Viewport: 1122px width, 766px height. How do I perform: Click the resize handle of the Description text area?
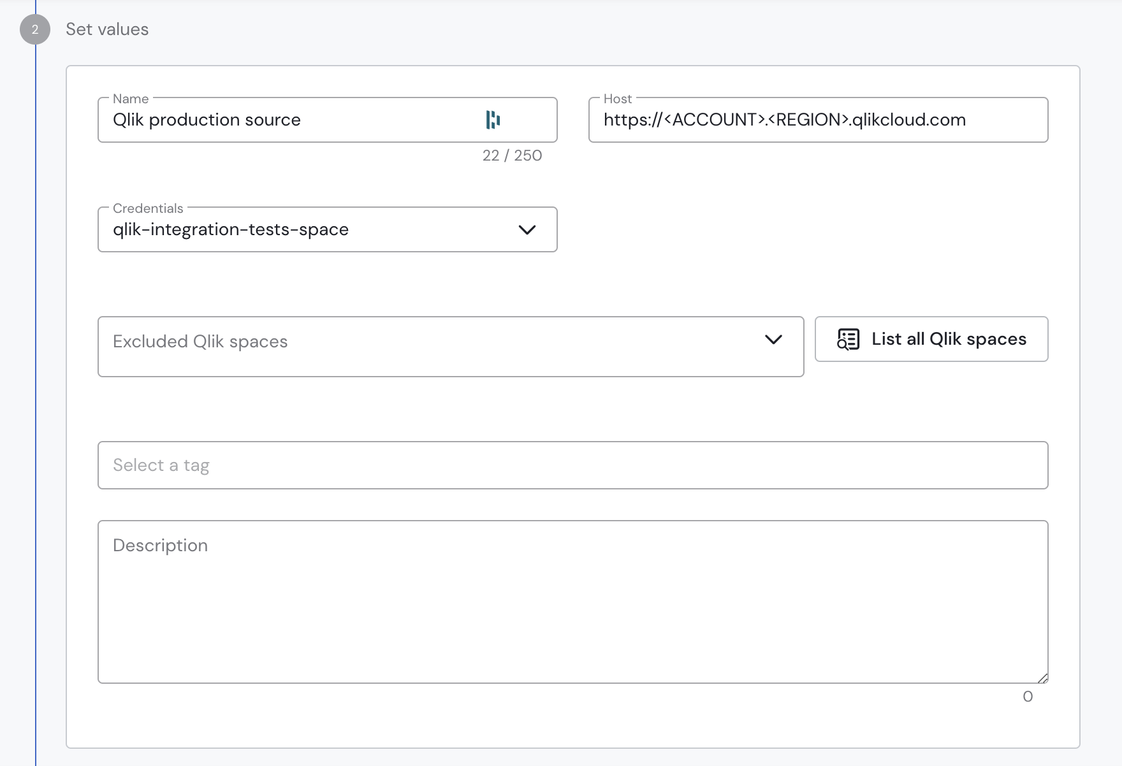tap(1043, 678)
